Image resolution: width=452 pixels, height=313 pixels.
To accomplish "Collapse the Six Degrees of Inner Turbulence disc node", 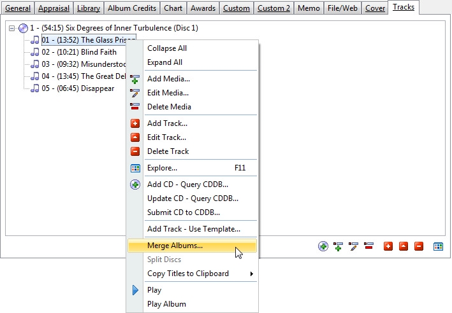I will 12,29.
